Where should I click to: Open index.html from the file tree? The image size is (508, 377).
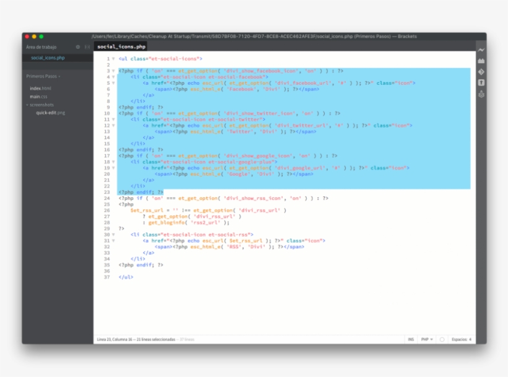[42, 88]
